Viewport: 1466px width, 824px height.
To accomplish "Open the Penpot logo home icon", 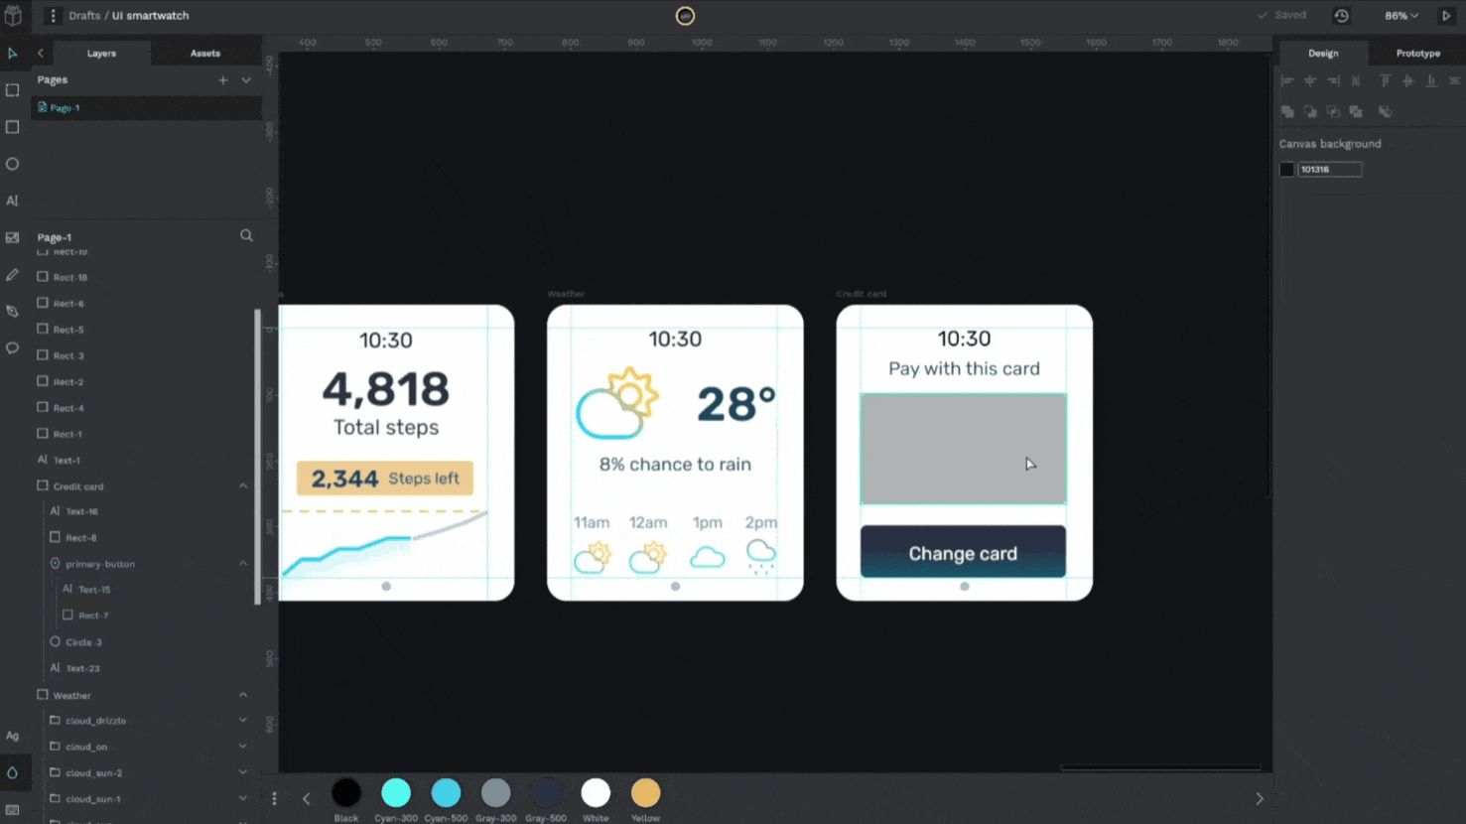I will (13, 16).
